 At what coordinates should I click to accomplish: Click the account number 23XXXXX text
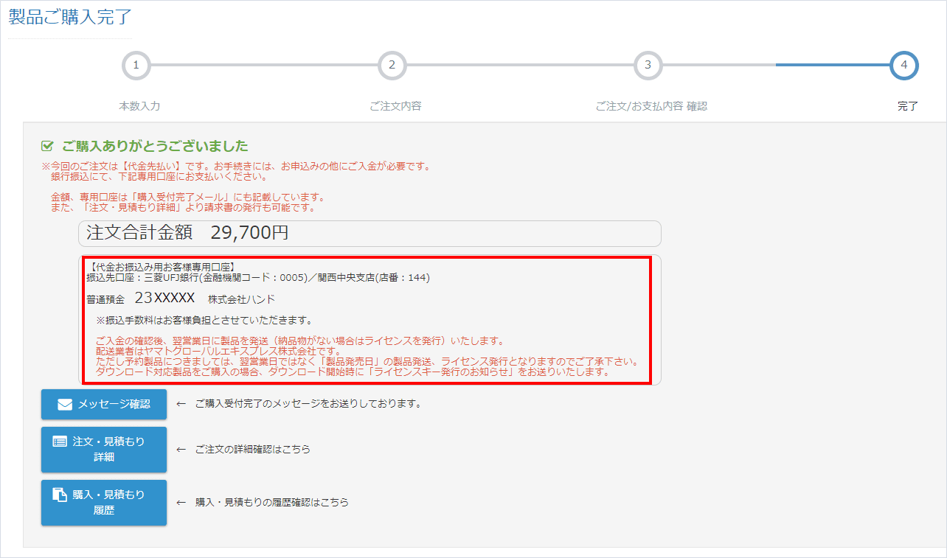click(165, 298)
